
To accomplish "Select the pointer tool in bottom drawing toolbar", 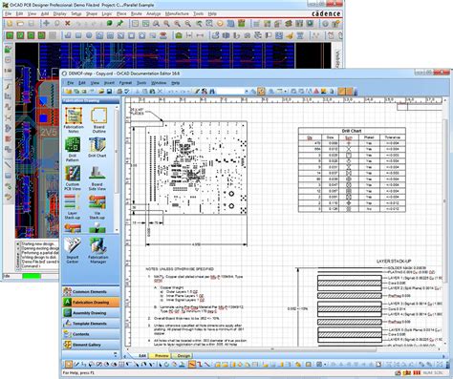I will pyautogui.click(x=69, y=365).
